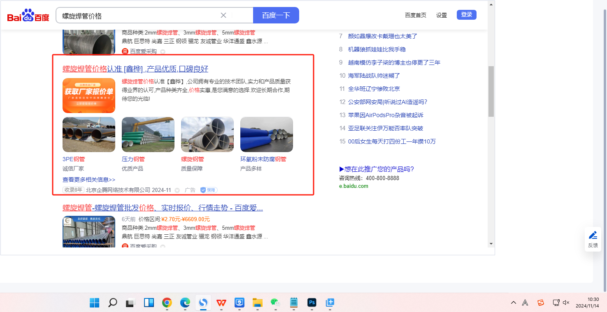
Task: Go to 百度首页
Action: [x=416, y=15]
